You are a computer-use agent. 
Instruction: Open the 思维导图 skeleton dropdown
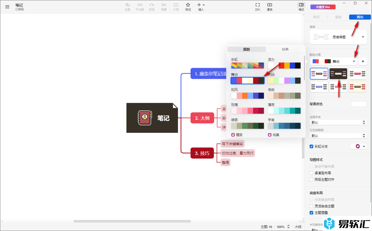point(338,37)
